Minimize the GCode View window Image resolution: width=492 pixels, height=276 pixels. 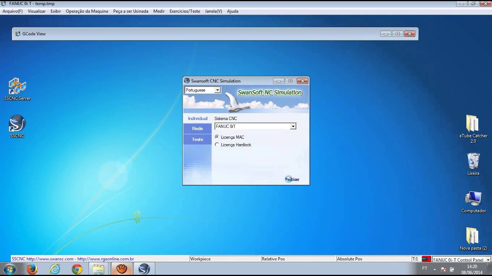point(386,34)
